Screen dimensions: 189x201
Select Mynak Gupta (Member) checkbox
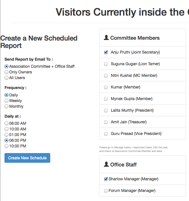106,99
